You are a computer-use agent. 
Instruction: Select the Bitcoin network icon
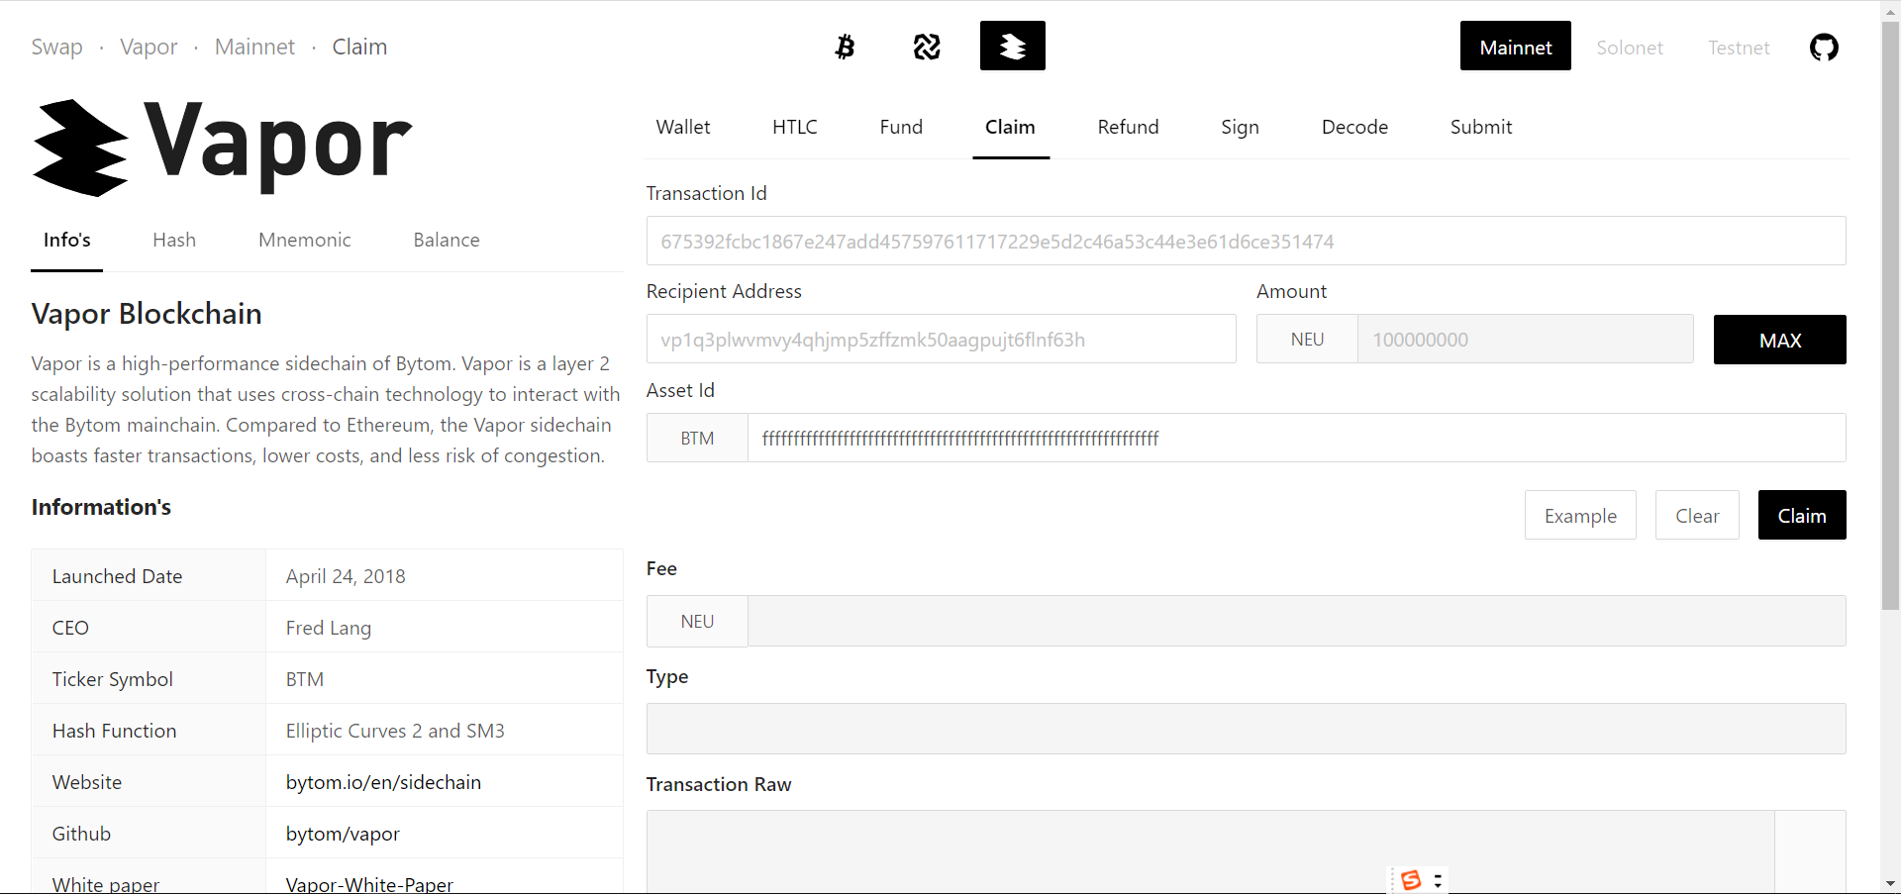coord(845,47)
